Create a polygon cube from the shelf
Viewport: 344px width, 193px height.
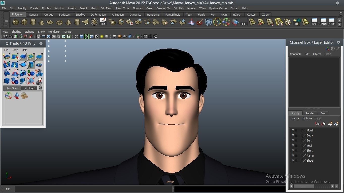point(24,22)
